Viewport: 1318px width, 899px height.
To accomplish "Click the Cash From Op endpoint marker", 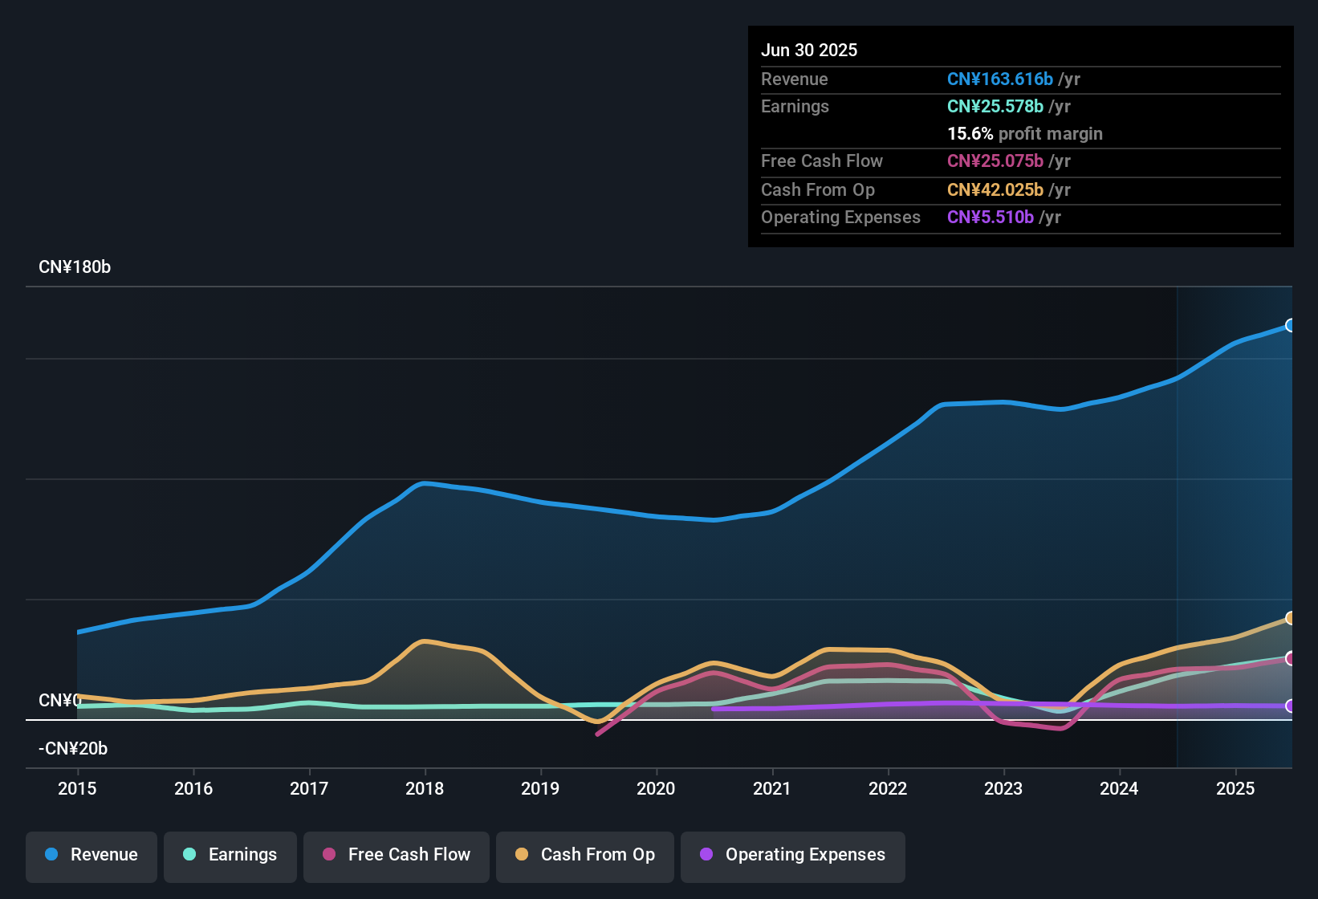I will coord(1291,616).
